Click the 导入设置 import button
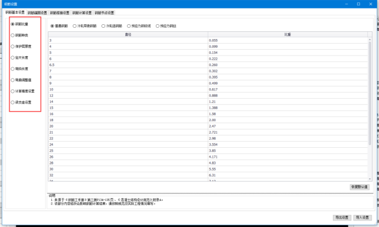This screenshot has height=227, width=379. pos(362,218)
